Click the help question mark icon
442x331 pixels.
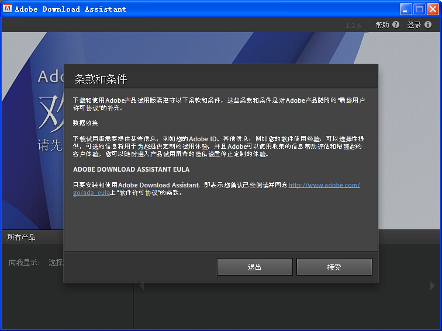396,25
